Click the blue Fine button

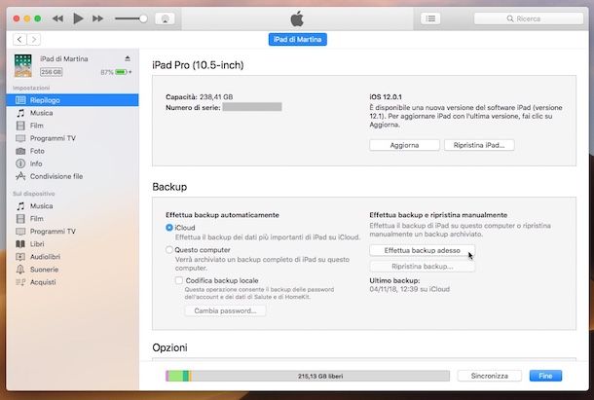click(545, 376)
